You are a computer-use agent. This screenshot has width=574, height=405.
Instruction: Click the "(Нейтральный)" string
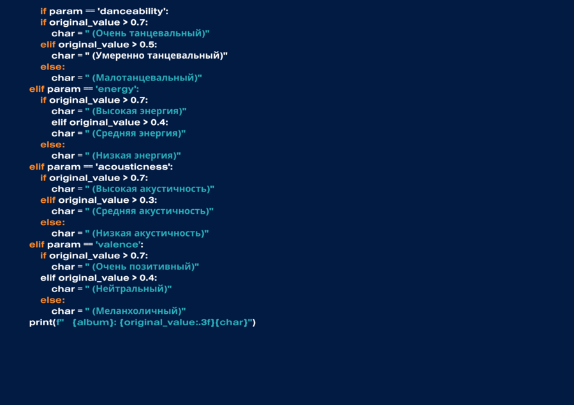pyautogui.click(x=128, y=289)
